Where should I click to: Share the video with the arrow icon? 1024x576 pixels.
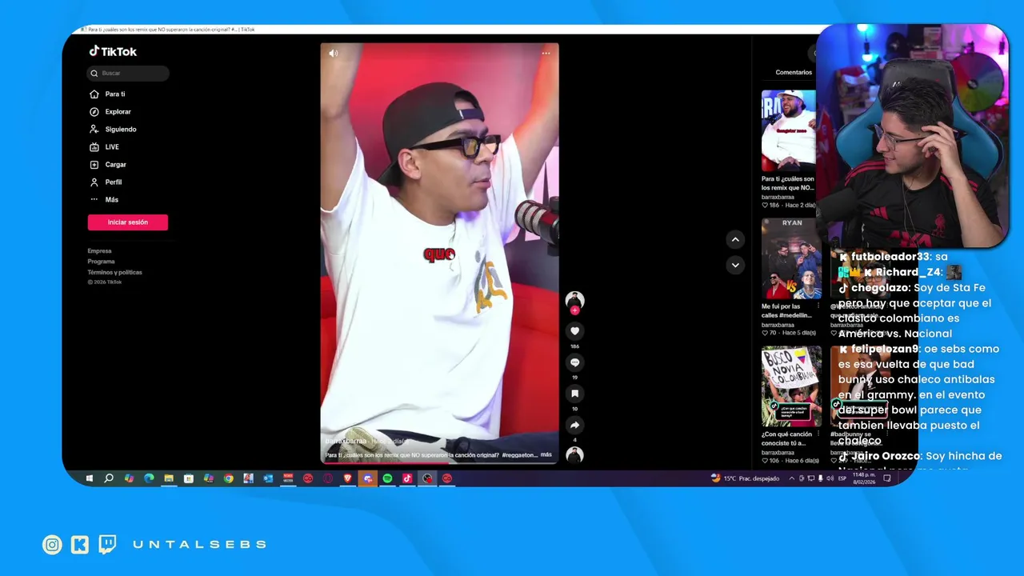click(574, 425)
